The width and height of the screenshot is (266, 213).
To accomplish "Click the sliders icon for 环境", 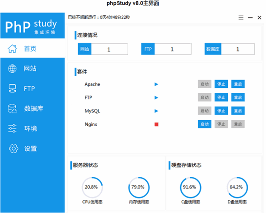I will (12, 129).
